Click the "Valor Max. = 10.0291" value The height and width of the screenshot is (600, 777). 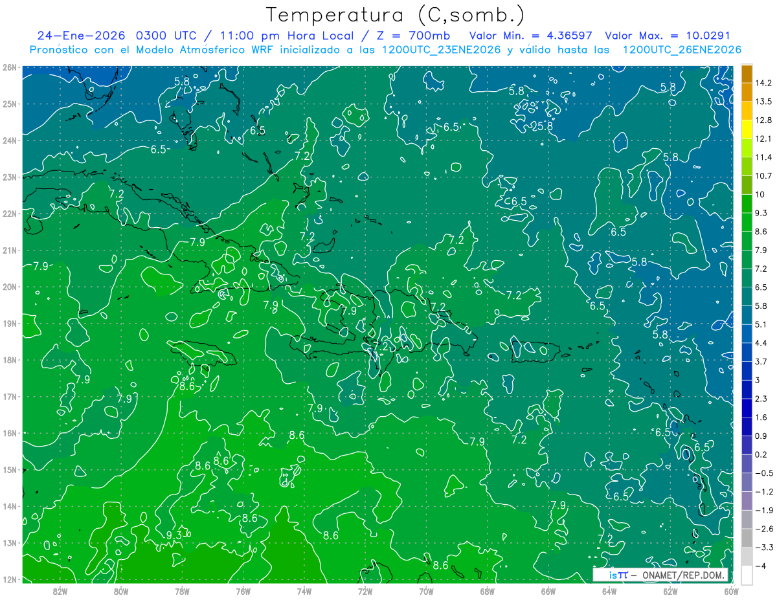[668, 36]
